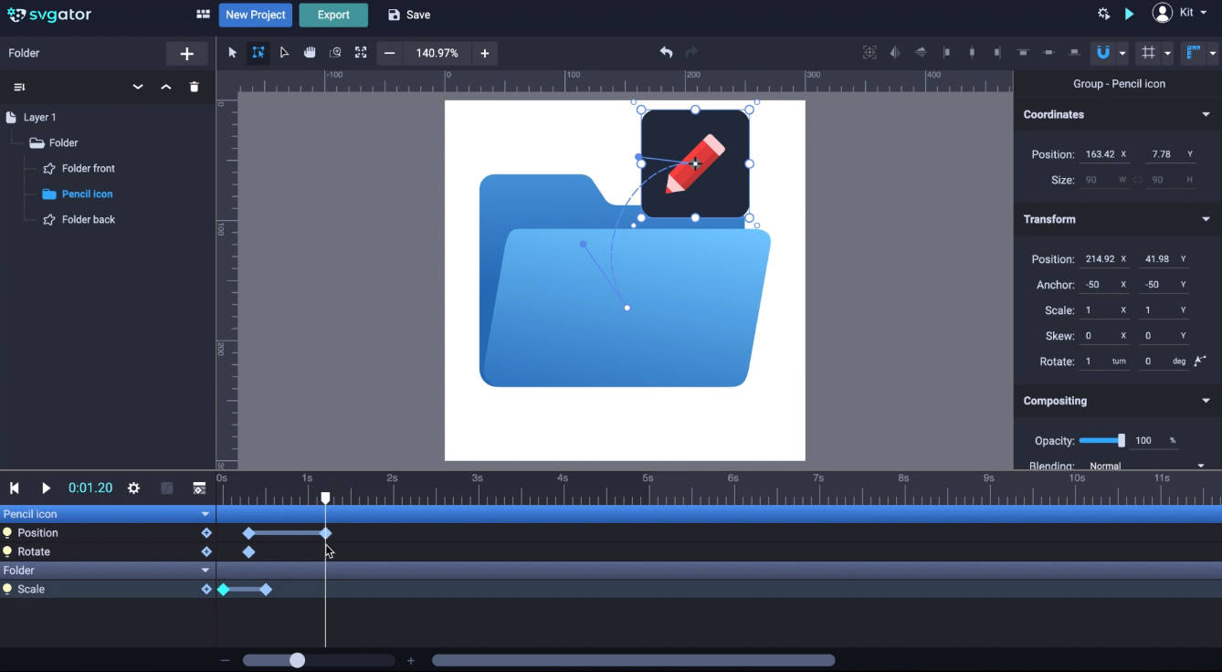Screen dimensions: 1222x672
Task: Click the zoom-in plus icon
Action: pos(485,53)
